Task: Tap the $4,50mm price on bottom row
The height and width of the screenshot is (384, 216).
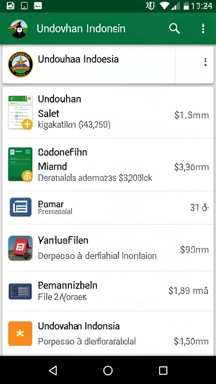Action: [191, 341]
